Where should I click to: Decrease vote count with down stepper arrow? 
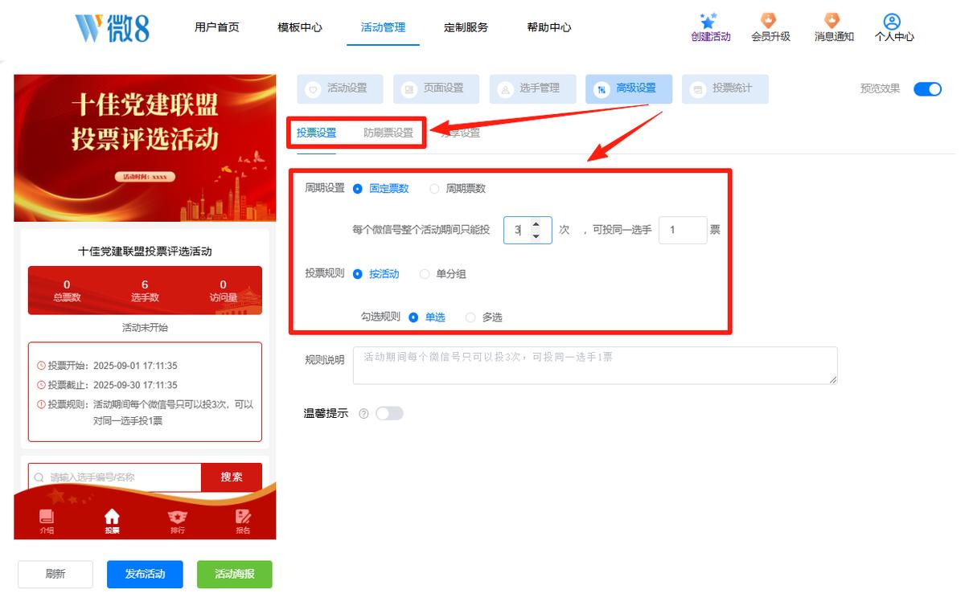536,236
